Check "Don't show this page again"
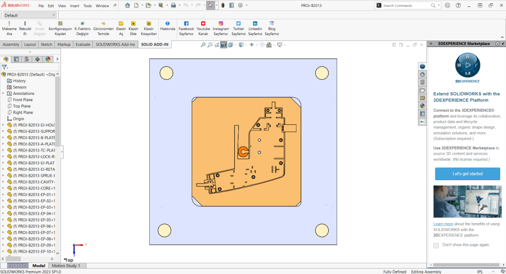The width and height of the screenshot is (506, 274). tap(436, 245)
